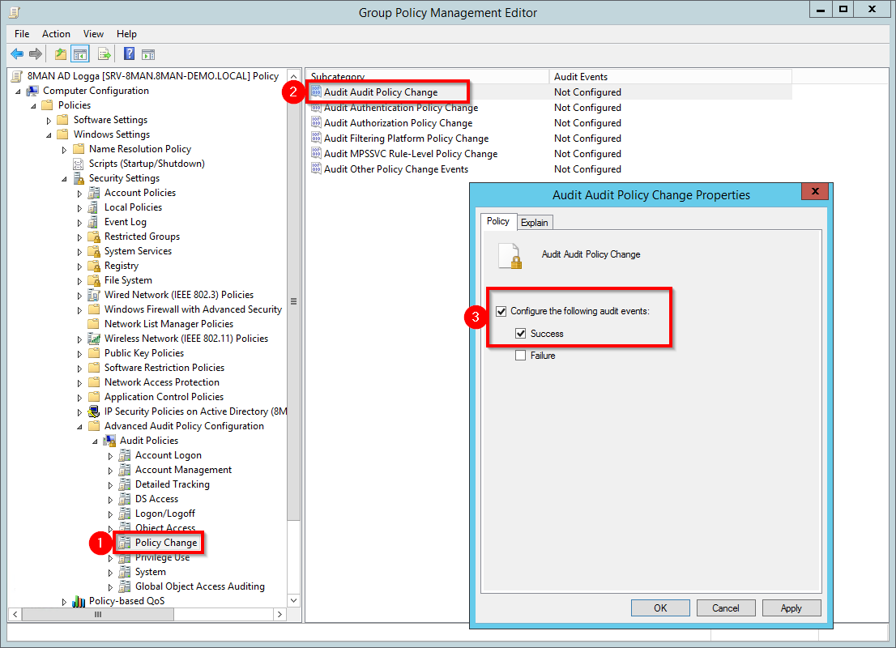Click the Export List toolbar icon
The height and width of the screenshot is (648, 896).
(104, 54)
